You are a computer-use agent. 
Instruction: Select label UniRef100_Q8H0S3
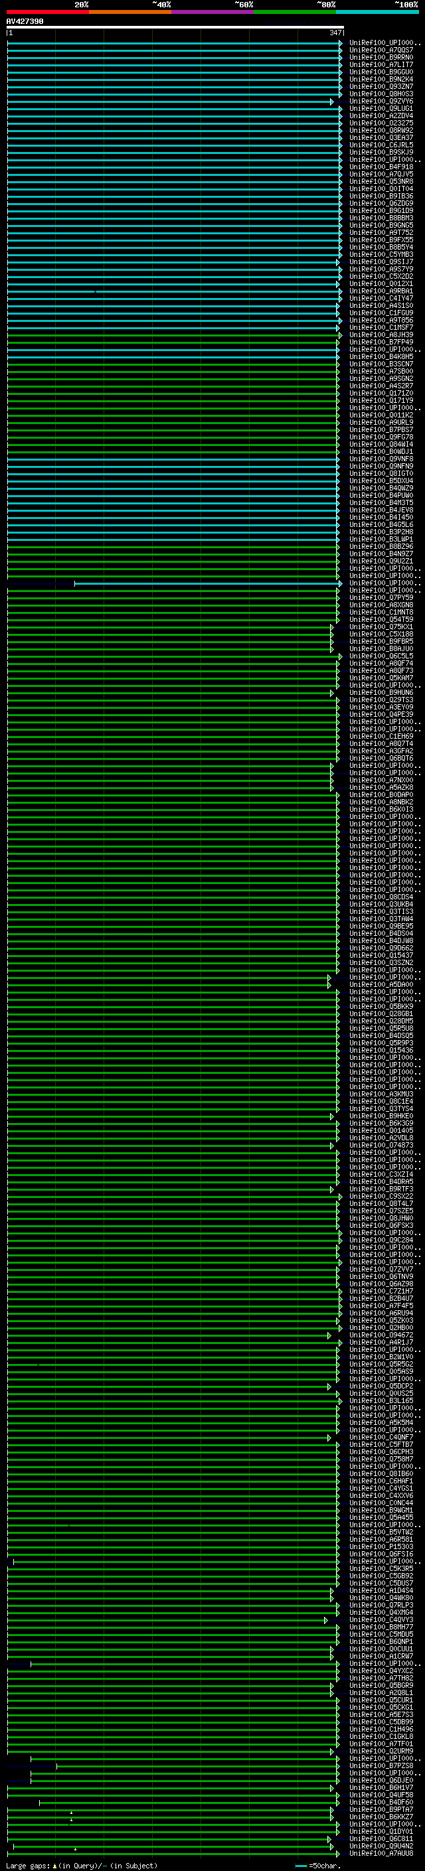coord(381,94)
